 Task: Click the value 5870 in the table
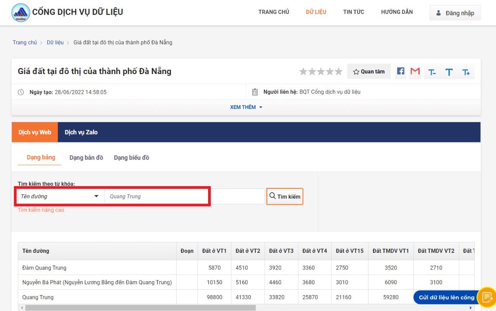[214, 268]
